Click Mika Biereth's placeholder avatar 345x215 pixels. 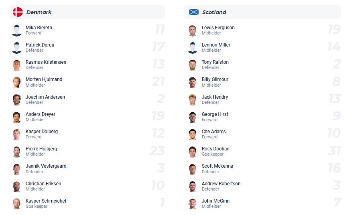pos(16,30)
